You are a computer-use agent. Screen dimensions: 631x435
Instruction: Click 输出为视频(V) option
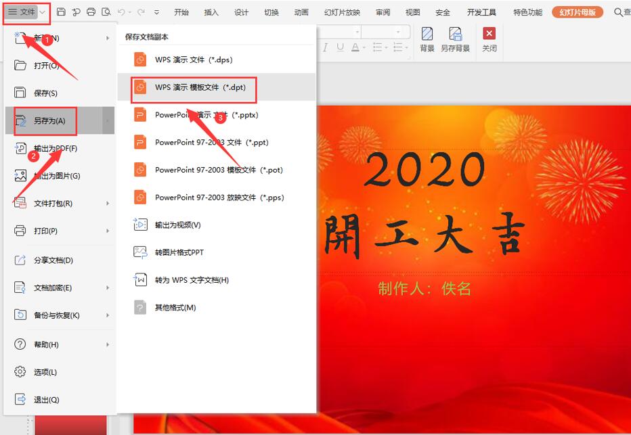217,225
